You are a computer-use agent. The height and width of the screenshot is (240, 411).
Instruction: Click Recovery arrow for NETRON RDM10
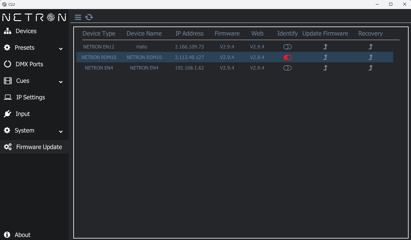pos(371,57)
